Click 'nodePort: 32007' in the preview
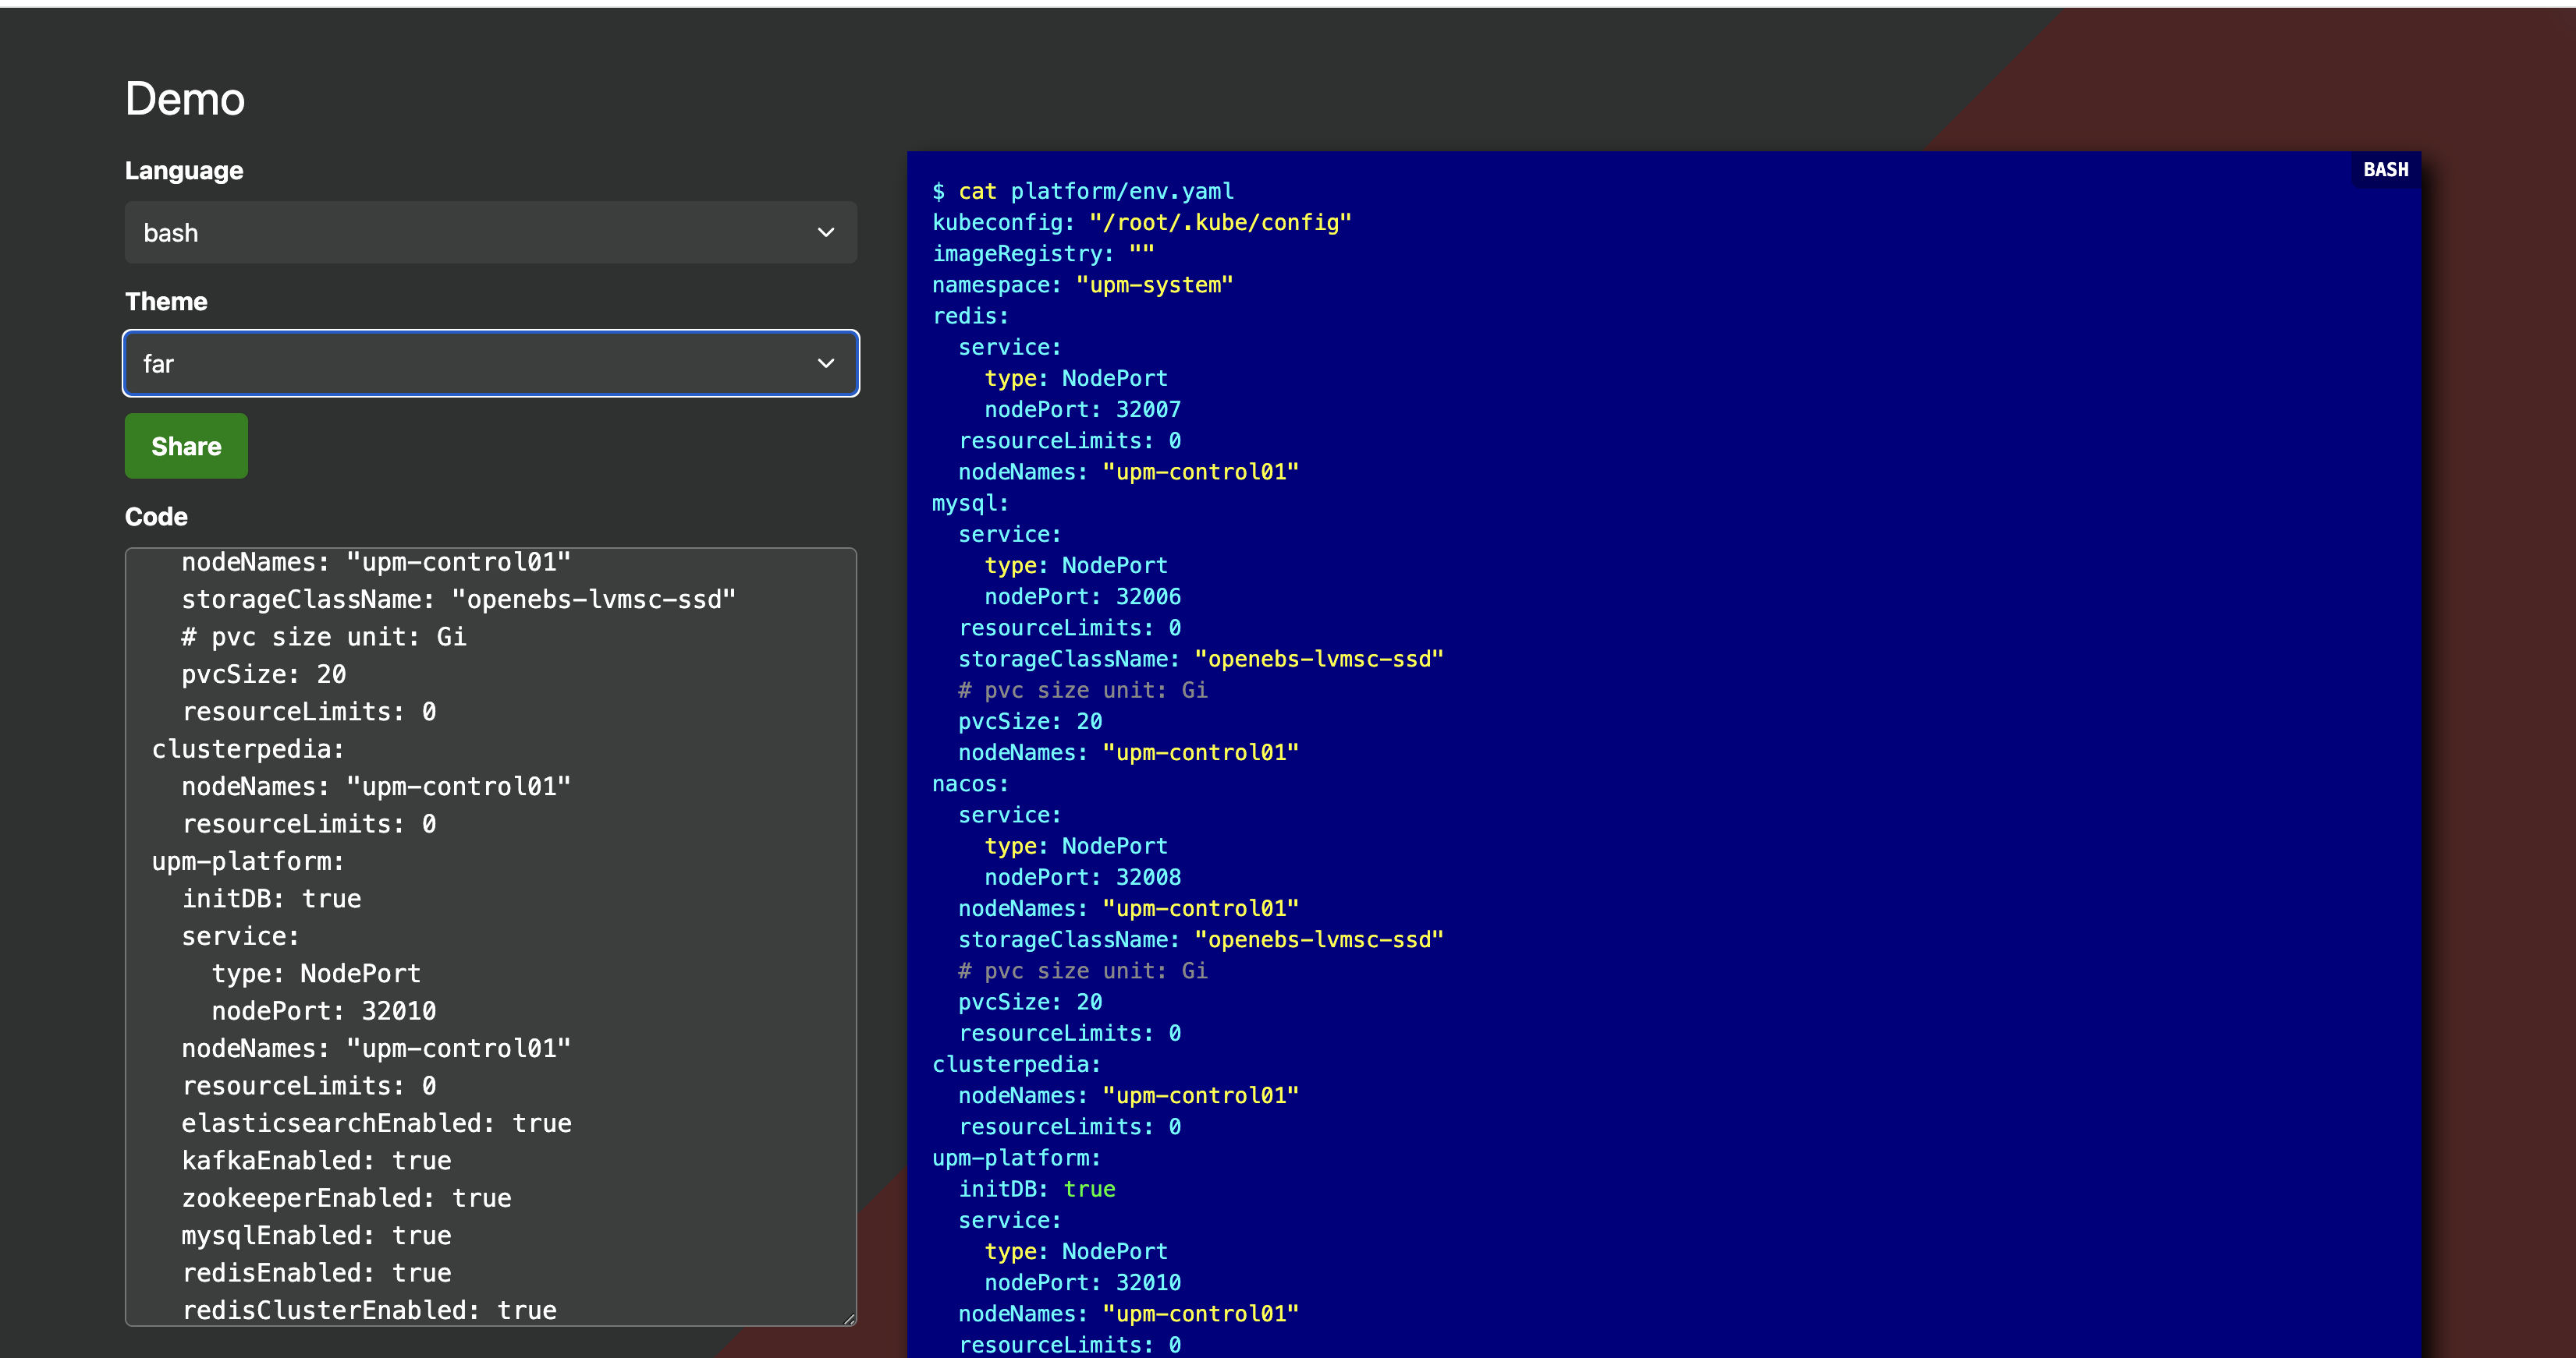Image resolution: width=2576 pixels, height=1358 pixels. coord(1083,410)
